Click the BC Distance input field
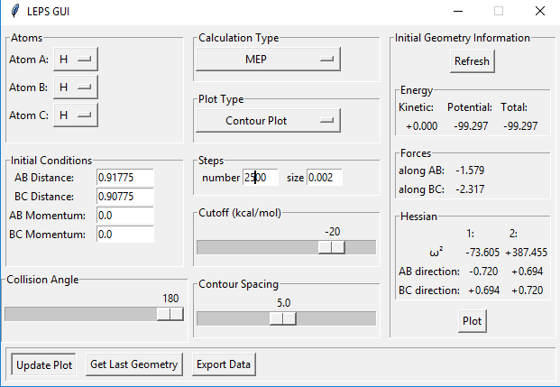This screenshot has height=387, width=560. (125, 197)
